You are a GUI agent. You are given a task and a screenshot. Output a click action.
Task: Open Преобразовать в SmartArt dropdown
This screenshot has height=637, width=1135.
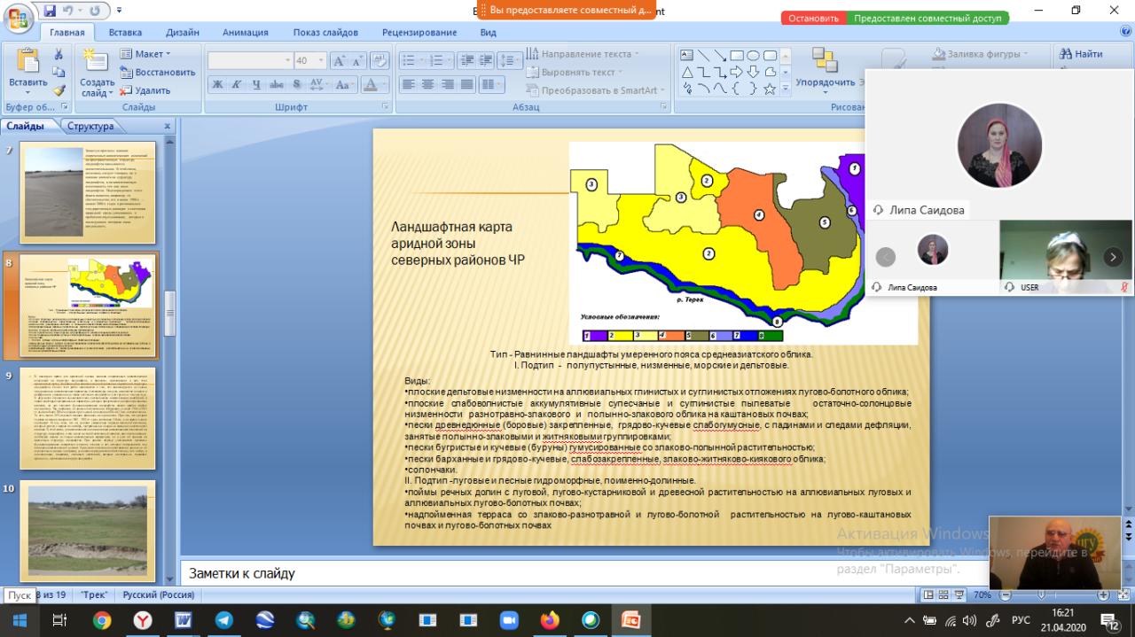[597, 90]
